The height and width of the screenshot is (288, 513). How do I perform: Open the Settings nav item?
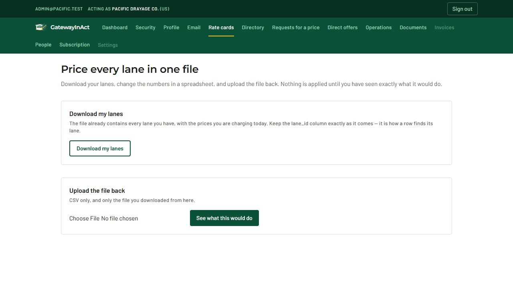coord(108,45)
